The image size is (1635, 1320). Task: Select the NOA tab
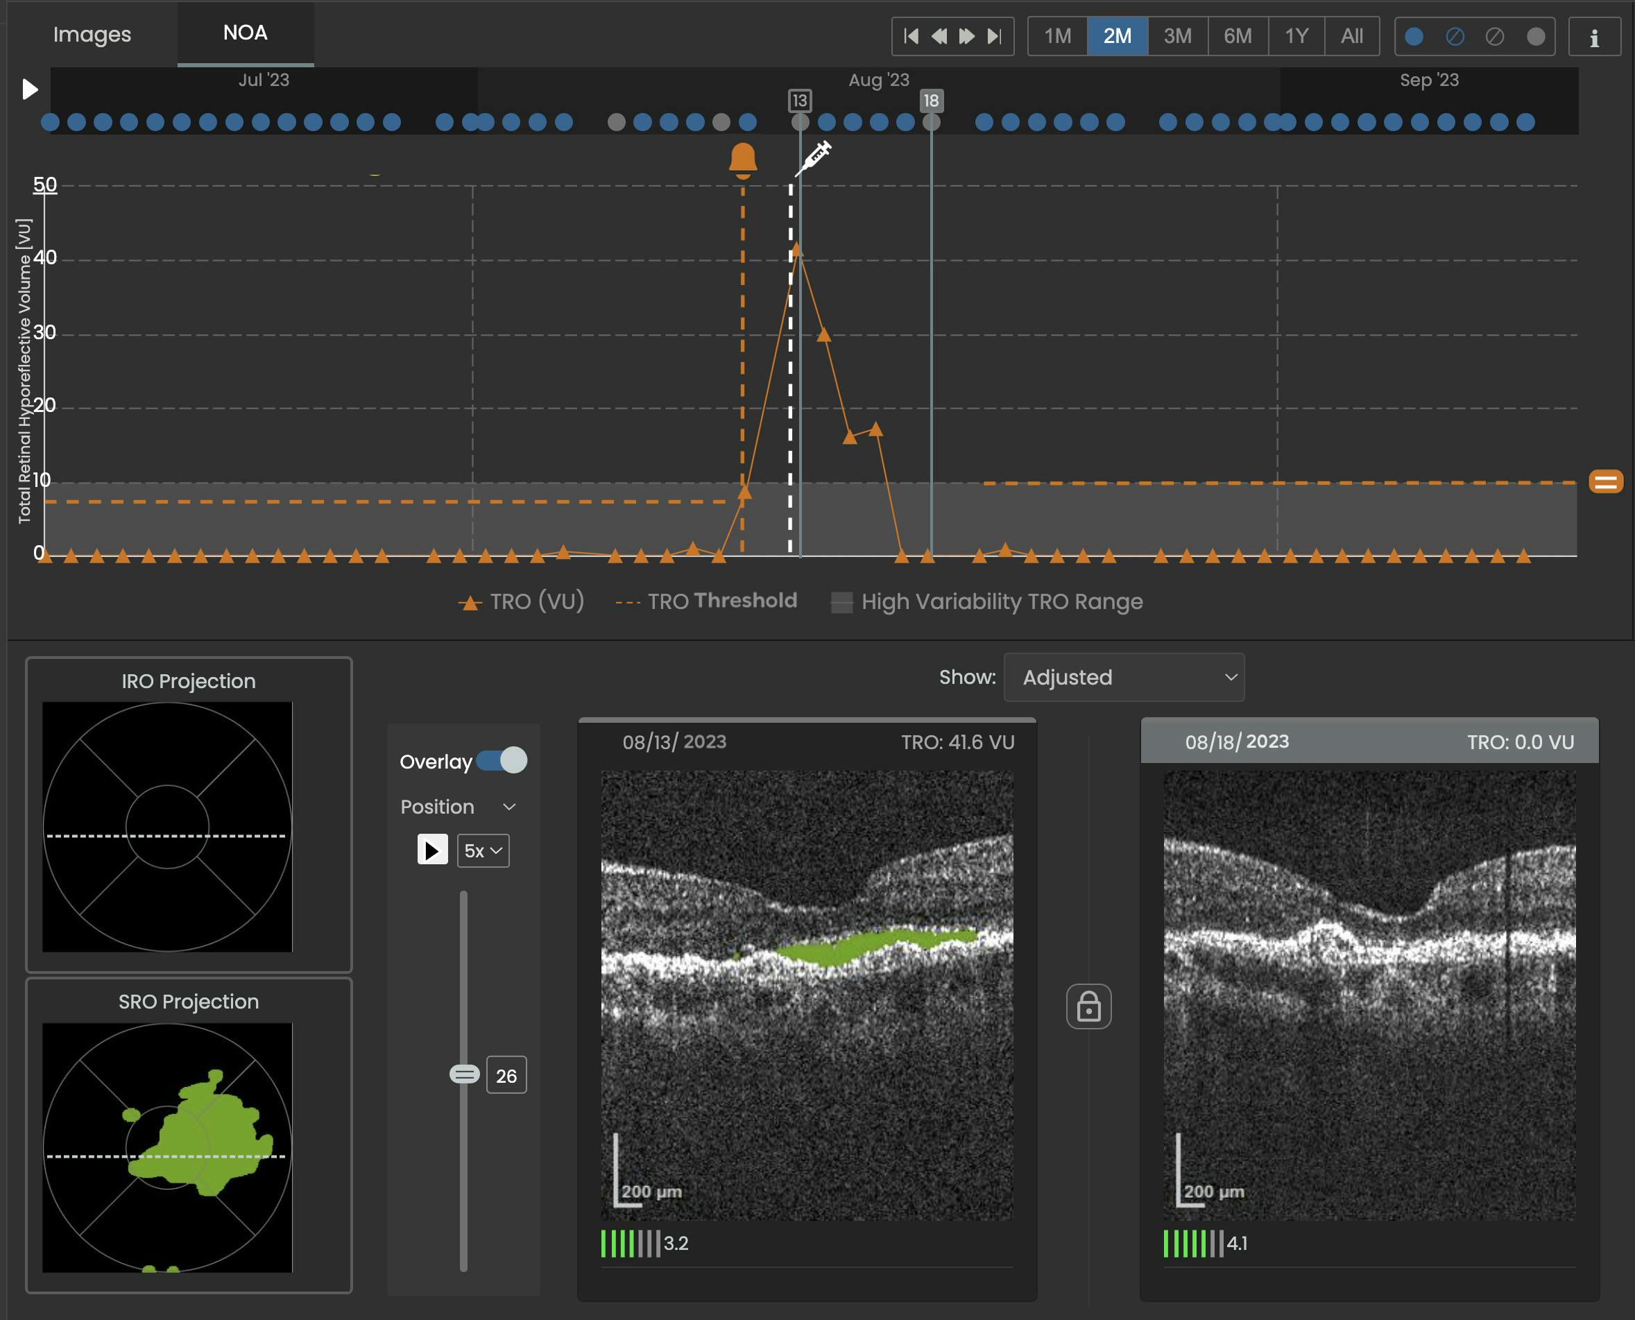[x=244, y=33]
